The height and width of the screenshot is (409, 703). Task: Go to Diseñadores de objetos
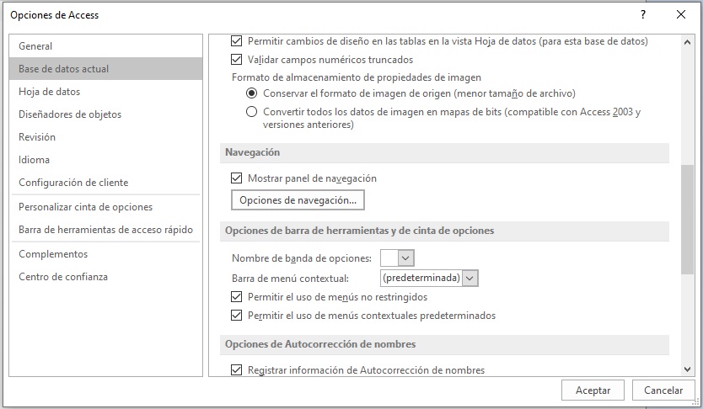pyautogui.click(x=106, y=114)
